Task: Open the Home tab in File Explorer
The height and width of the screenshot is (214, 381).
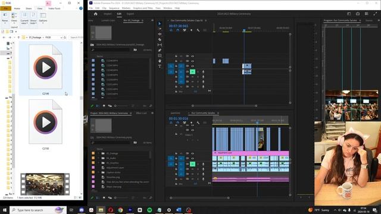Action: tap(17, 8)
